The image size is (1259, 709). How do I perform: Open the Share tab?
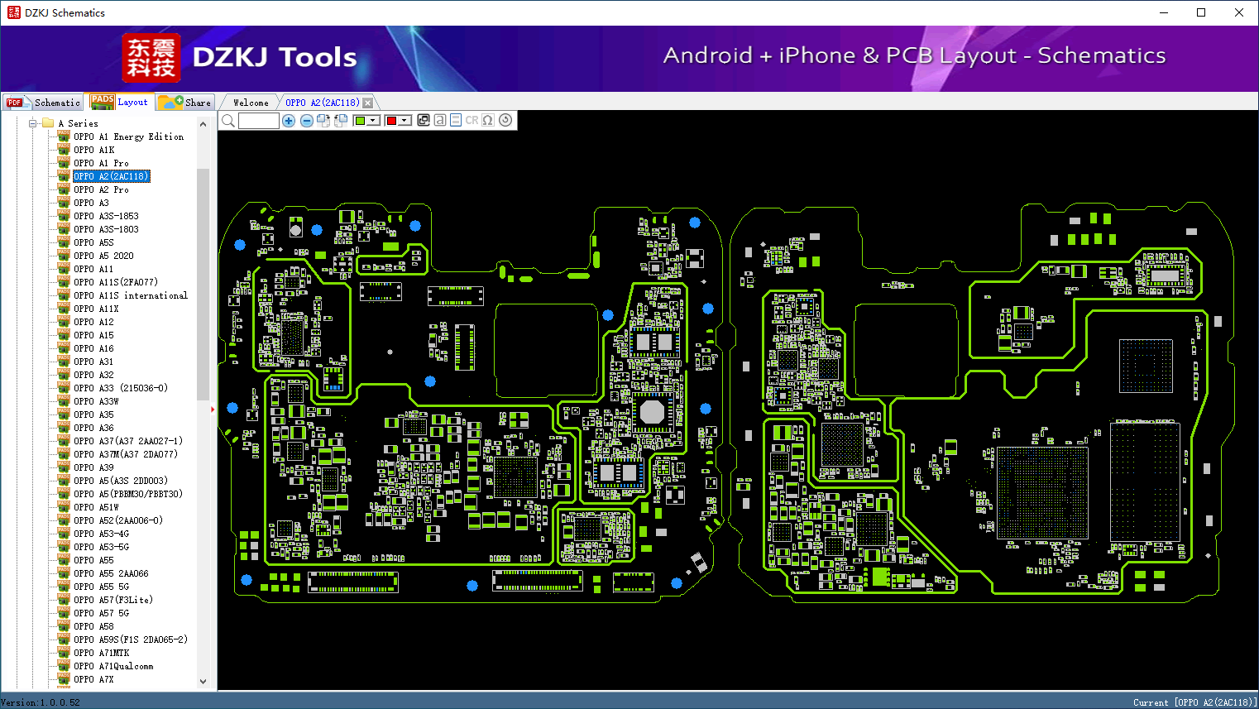click(x=185, y=102)
